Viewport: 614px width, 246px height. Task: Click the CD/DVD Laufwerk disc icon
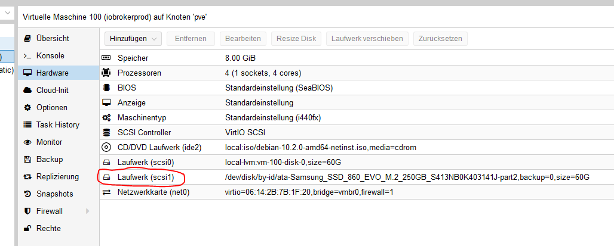(106, 148)
